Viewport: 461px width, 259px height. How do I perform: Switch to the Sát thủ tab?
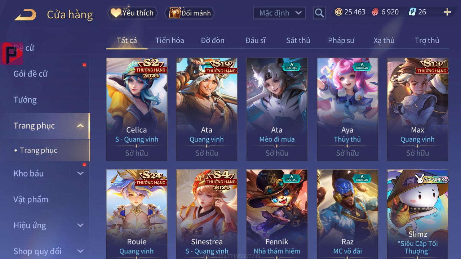click(298, 40)
